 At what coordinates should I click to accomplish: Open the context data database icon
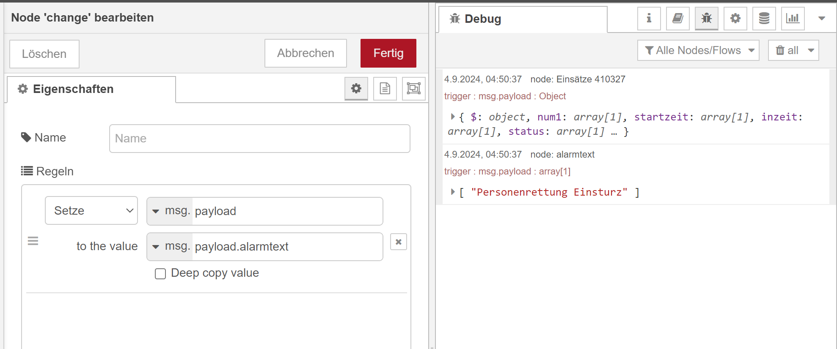(x=764, y=19)
